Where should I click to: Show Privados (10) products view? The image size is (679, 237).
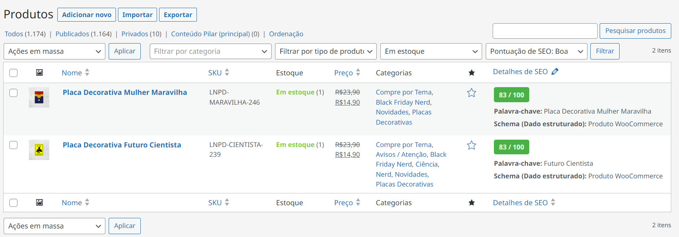pyautogui.click(x=141, y=34)
